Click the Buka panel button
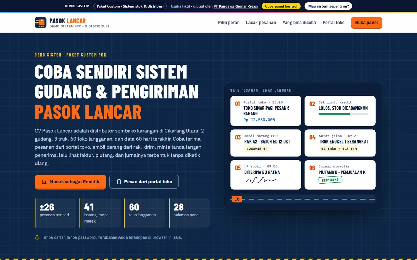Viewport: 417px width, 260px height. click(x=367, y=23)
